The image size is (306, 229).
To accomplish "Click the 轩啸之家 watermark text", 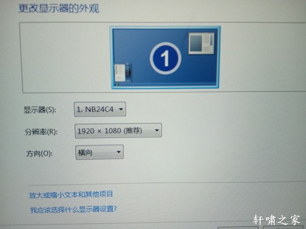I will click(276, 220).
